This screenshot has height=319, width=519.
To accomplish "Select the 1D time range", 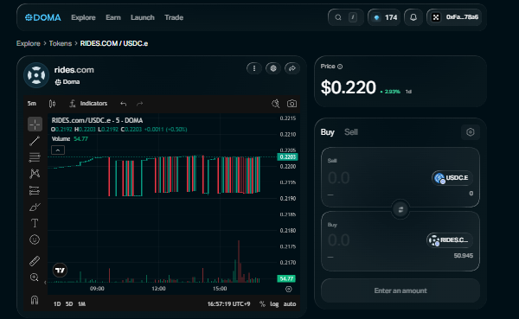I will pos(57,303).
